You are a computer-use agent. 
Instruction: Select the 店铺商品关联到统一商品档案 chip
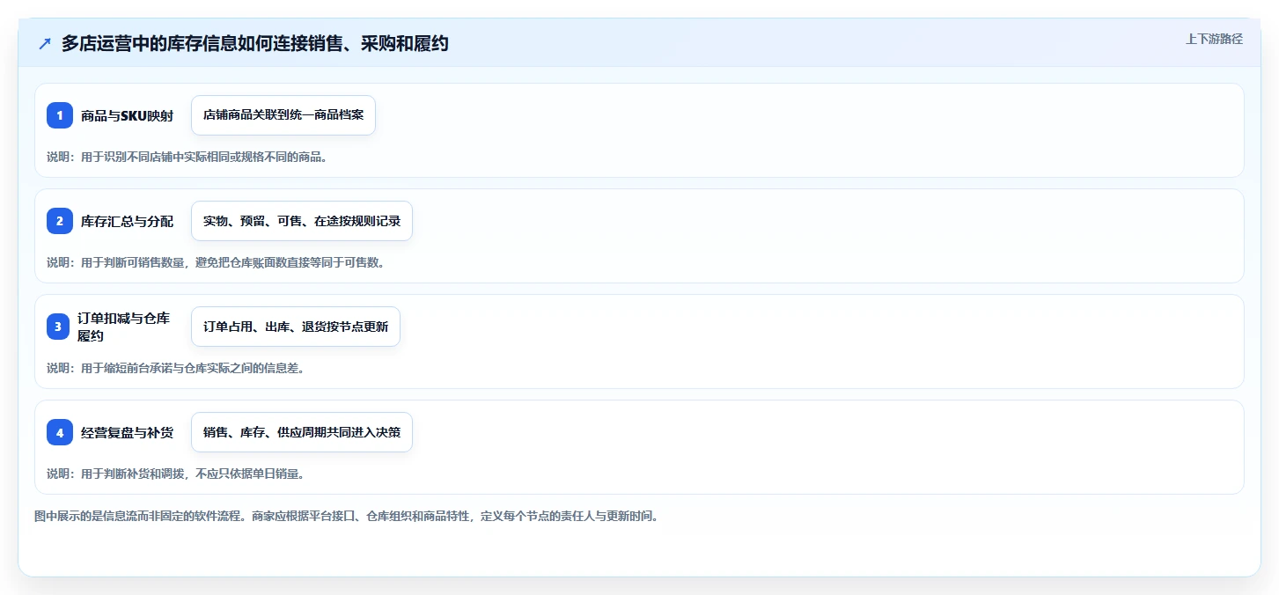coord(283,115)
